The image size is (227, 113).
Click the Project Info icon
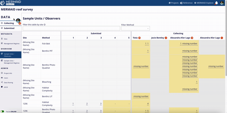(2, 73)
